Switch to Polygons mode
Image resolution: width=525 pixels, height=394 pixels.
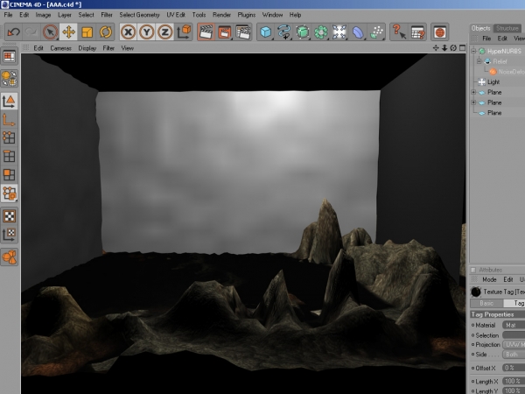(x=9, y=174)
